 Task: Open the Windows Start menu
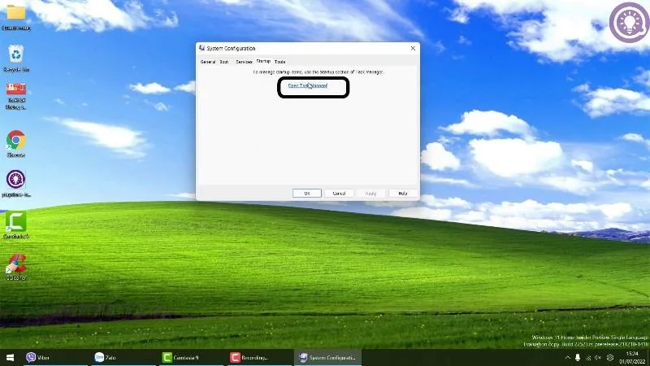click(10, 357)
